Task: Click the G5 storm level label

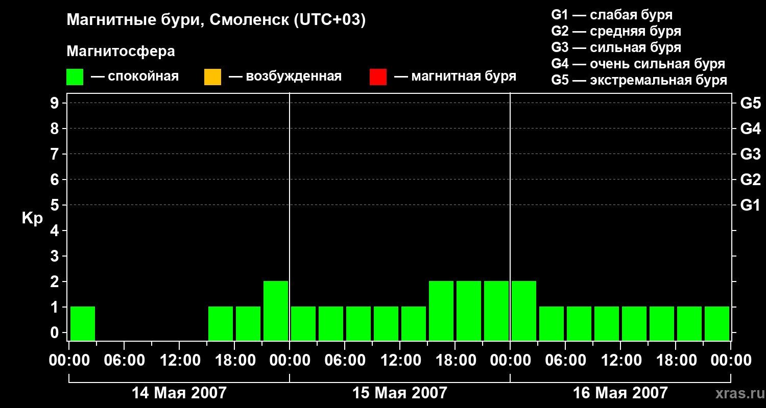Action: (750, 104)
